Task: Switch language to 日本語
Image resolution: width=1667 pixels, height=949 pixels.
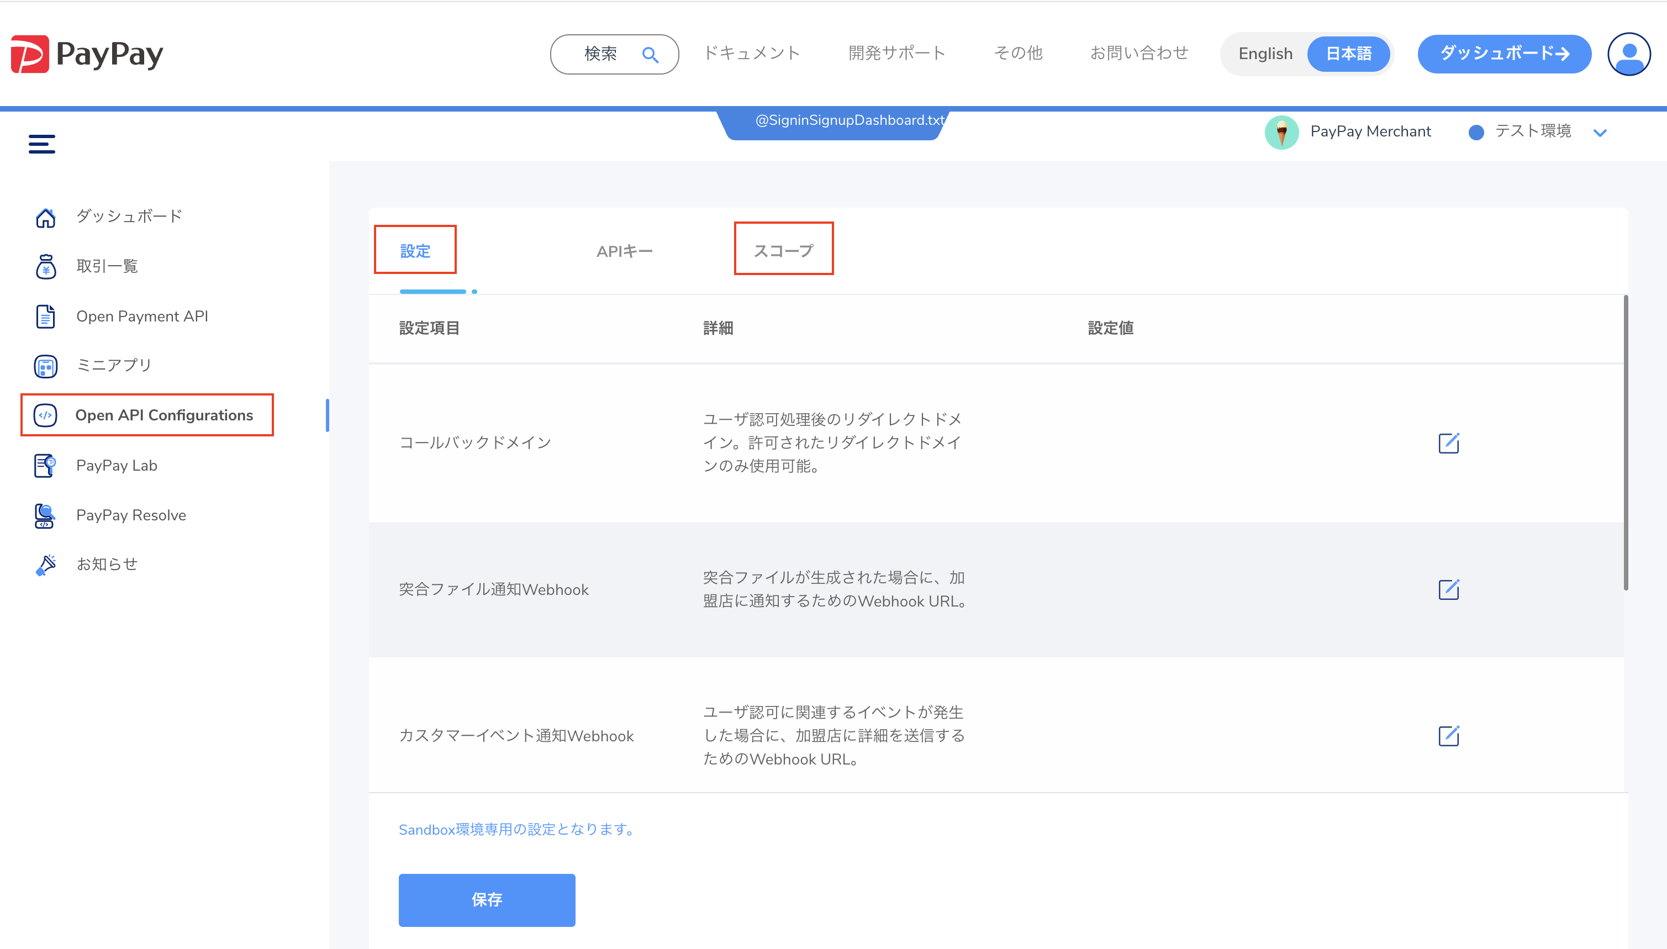Action: 1348,54
